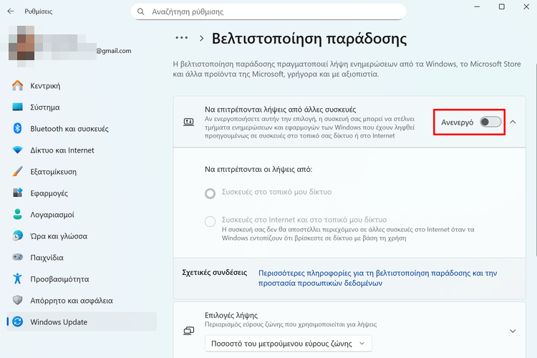Open Εξατομίκευση settings
The width and height of the screenshot is (537, 358).
(x=53, y=172)
